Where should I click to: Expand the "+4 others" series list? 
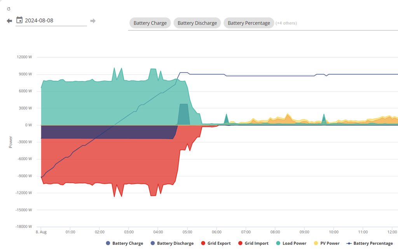(x=286, y=23)
